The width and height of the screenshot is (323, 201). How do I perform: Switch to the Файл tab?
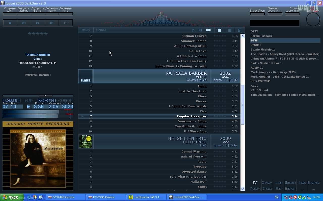279,183
